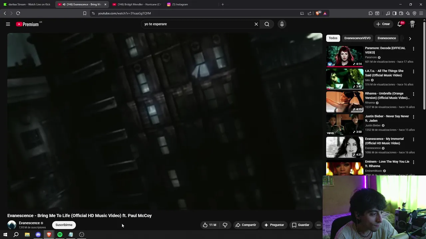Open options menu for t.A.T.u. video
Image resolution: width=426 pixels, height=239 pixels.
[x=413, y=71]
